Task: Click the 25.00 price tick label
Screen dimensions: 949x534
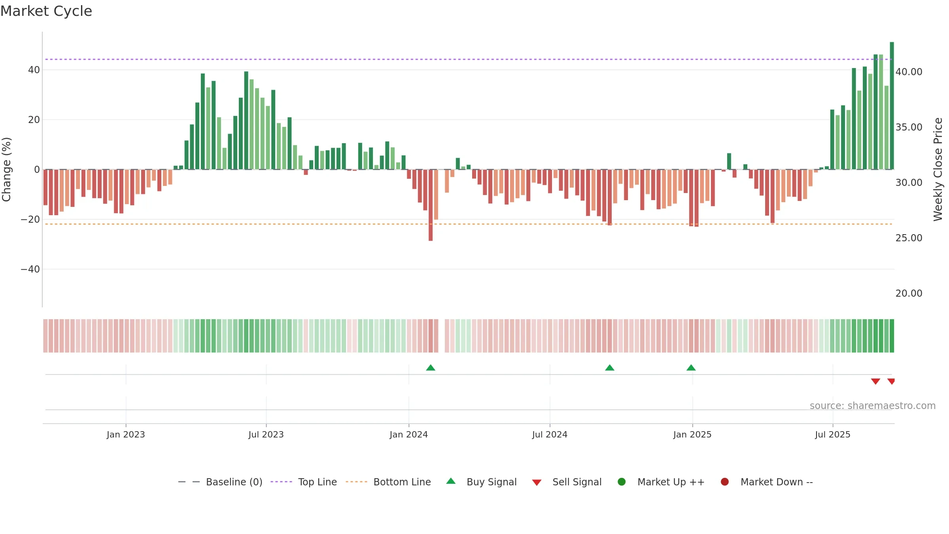Action: pos(909,238)
